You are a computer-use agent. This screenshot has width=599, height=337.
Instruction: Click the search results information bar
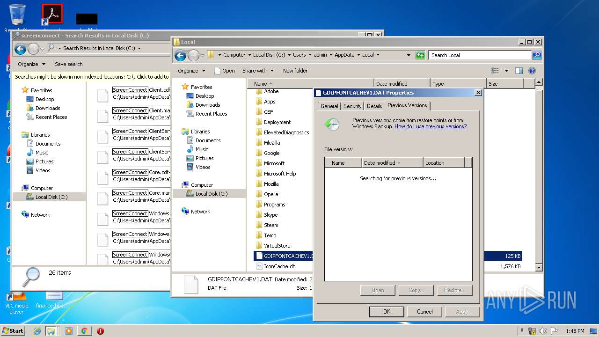pyautogui.click(x=92, y=77)
